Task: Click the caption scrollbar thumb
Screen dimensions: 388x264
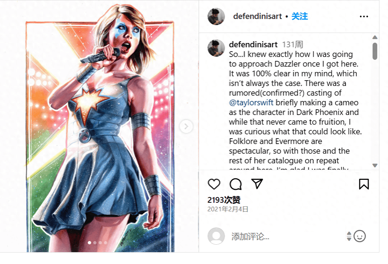Action: [375, 51]
